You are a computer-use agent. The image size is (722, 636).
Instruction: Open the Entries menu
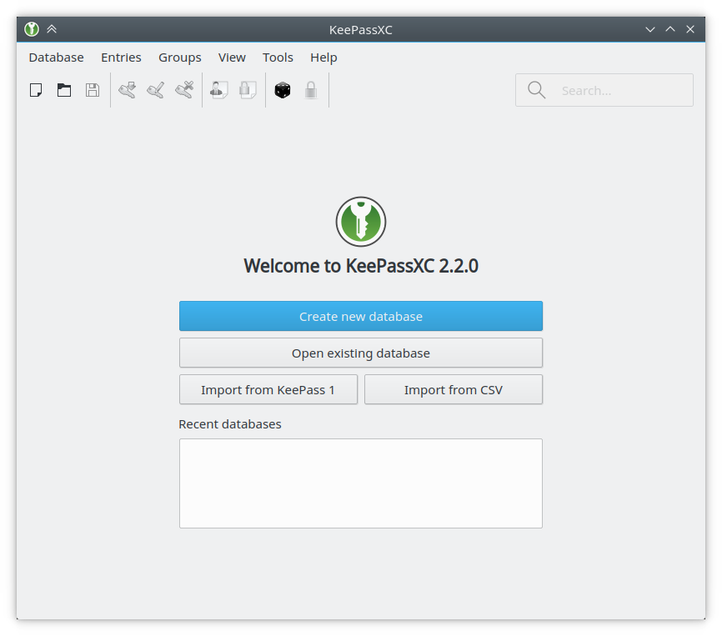point(121,58)
